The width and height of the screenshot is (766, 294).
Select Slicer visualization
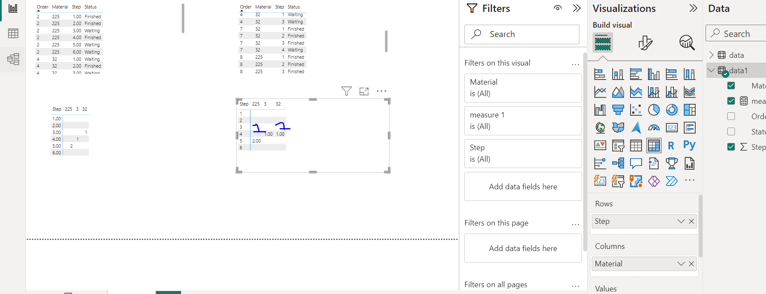point(618,146)
